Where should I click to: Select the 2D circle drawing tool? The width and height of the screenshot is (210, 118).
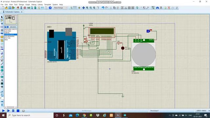(x=2, y=70)
